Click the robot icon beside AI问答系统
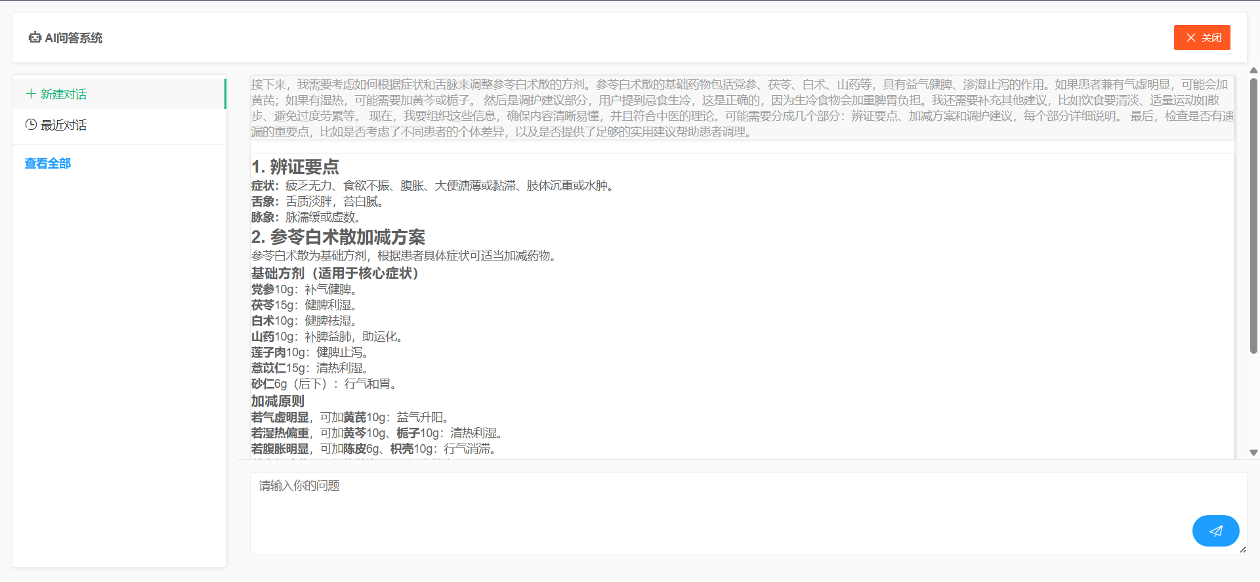Viewport: 1260px width, 582px height. click(x=35, y=38)
